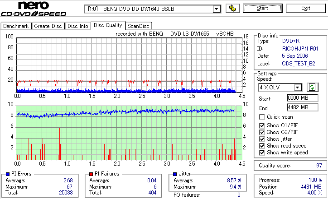
Task: Click the 'recorded with BENQ' caption text
Action: 139,34
